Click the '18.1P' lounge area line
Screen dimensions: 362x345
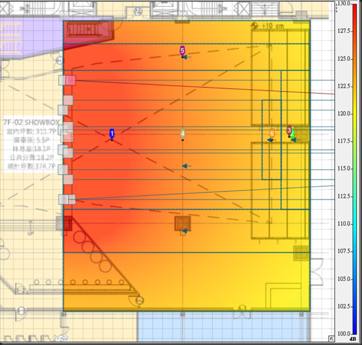pos(31,149)
